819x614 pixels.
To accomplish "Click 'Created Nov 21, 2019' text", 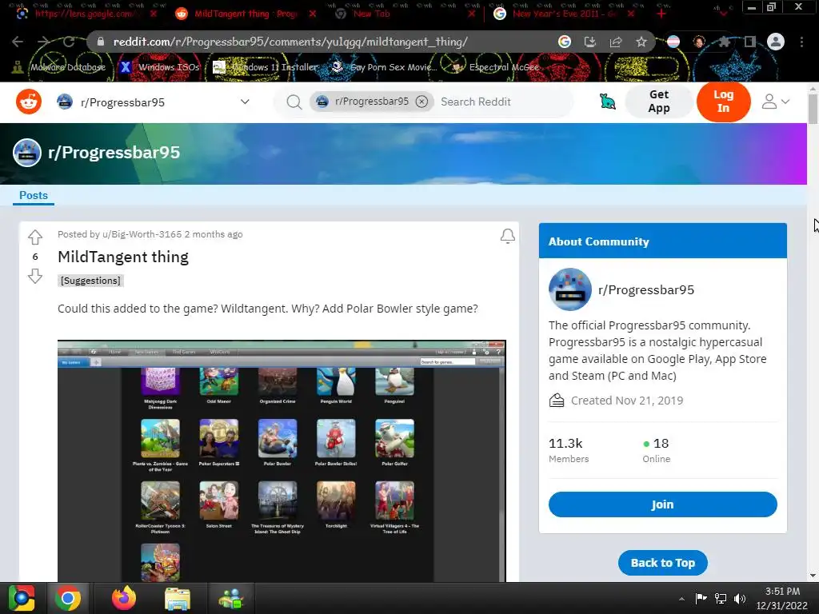I will point(627,401).
